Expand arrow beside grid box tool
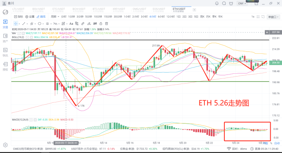This screenshot has height=153, width=282. click(67, 24)
